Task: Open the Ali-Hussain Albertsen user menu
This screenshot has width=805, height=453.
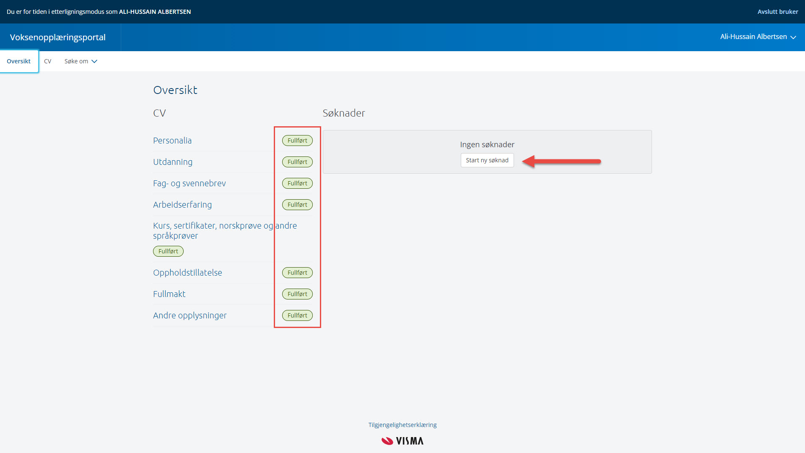Action: (x=758, y=37)
